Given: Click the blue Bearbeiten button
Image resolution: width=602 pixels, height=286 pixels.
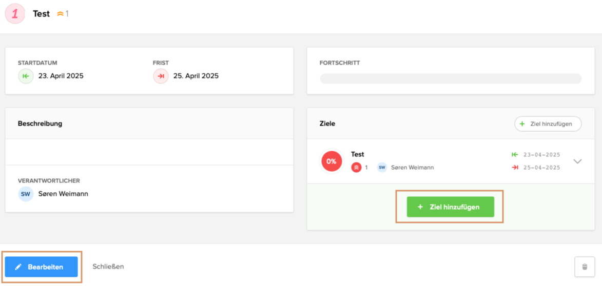Looking at the screenshot, I should (x=42, y=267).
